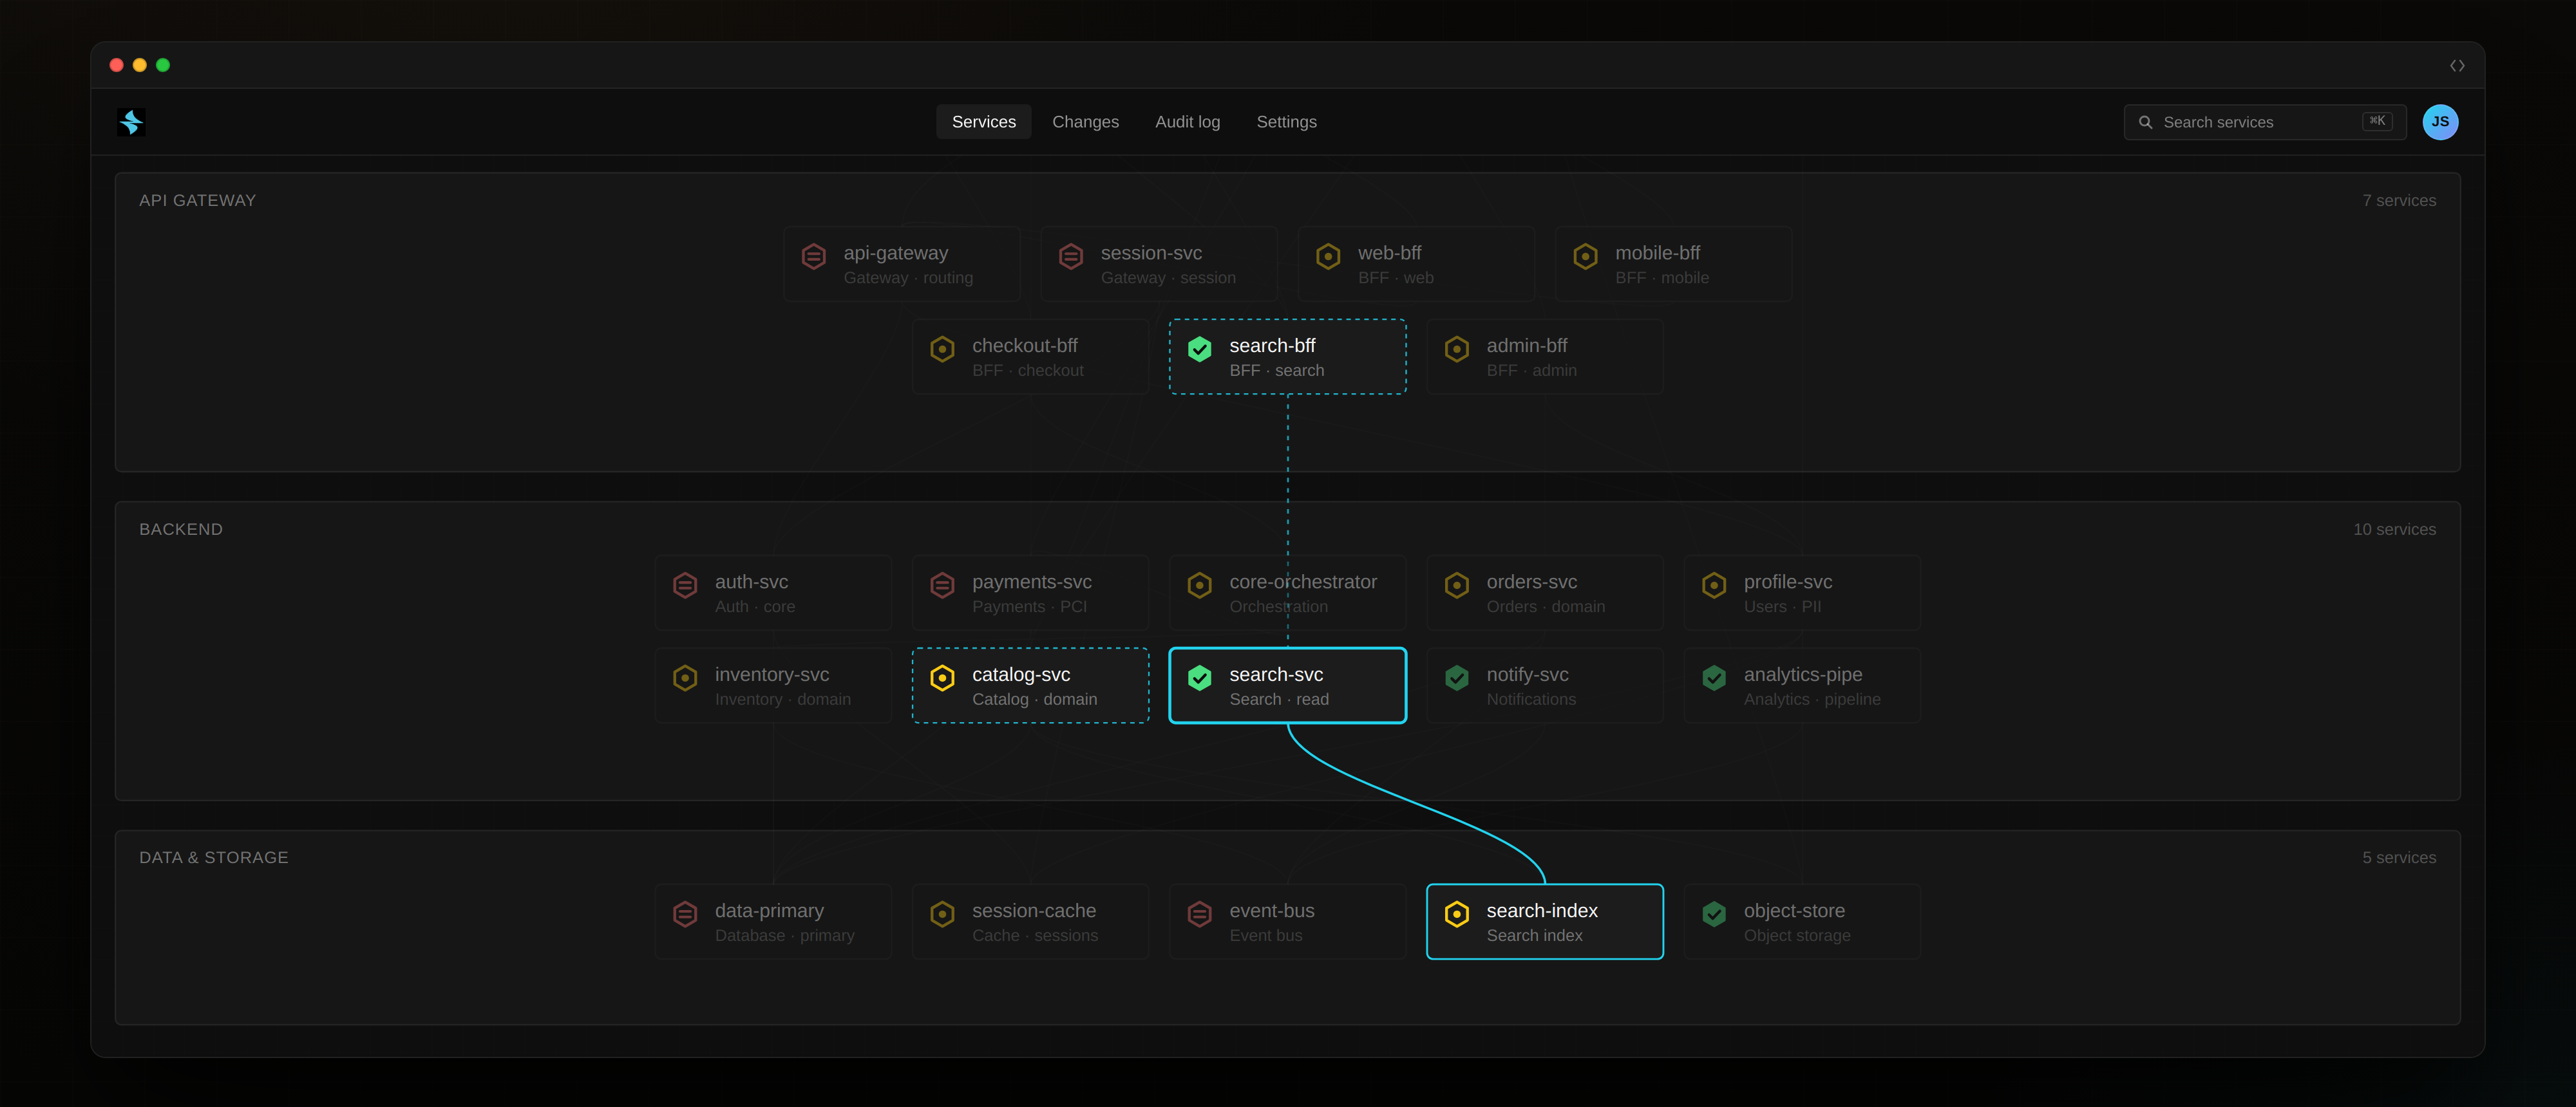
Task: Open the data-primary service name
Action: 769,910
